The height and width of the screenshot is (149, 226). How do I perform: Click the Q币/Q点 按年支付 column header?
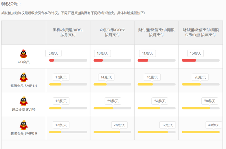(x=201, y=33)
